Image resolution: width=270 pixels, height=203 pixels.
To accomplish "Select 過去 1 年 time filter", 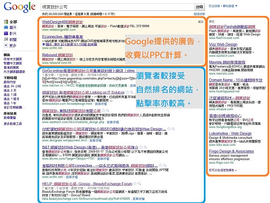I will 10,103.
